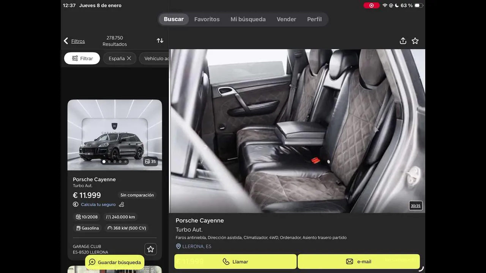Image resolution: width=486 pixels, height=273 pixels.
Task: Tap the red screen recording indicator
Action: pos(371,6)
